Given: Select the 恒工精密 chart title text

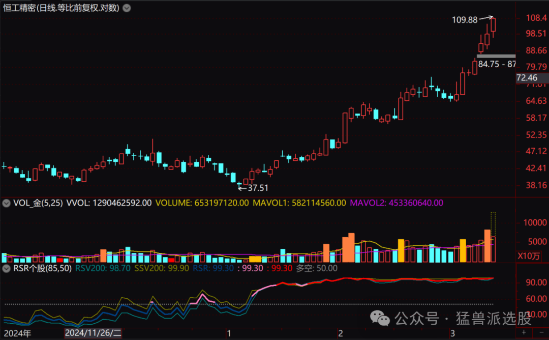Looking at the screenshot, I should click(x=62, y=8).
